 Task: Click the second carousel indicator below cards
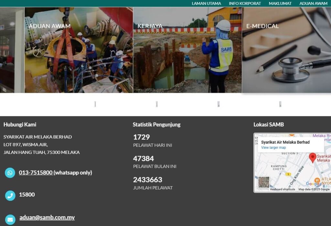157,104
